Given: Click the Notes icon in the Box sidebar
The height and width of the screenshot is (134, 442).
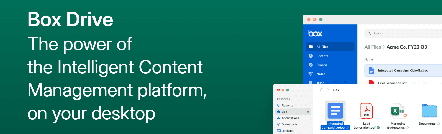Looking at the screenshot, I should [x=311, y=74].
